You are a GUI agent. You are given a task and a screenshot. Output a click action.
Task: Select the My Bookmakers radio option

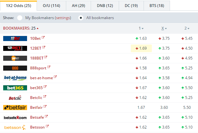point(20,18)
